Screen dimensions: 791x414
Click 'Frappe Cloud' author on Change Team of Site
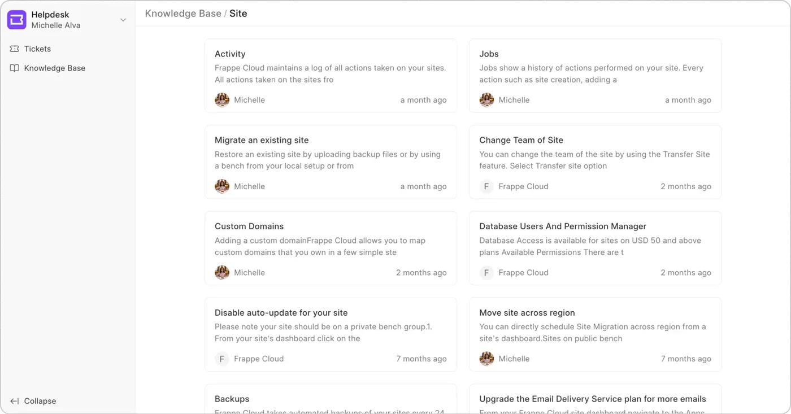click(x=523, y=186)
